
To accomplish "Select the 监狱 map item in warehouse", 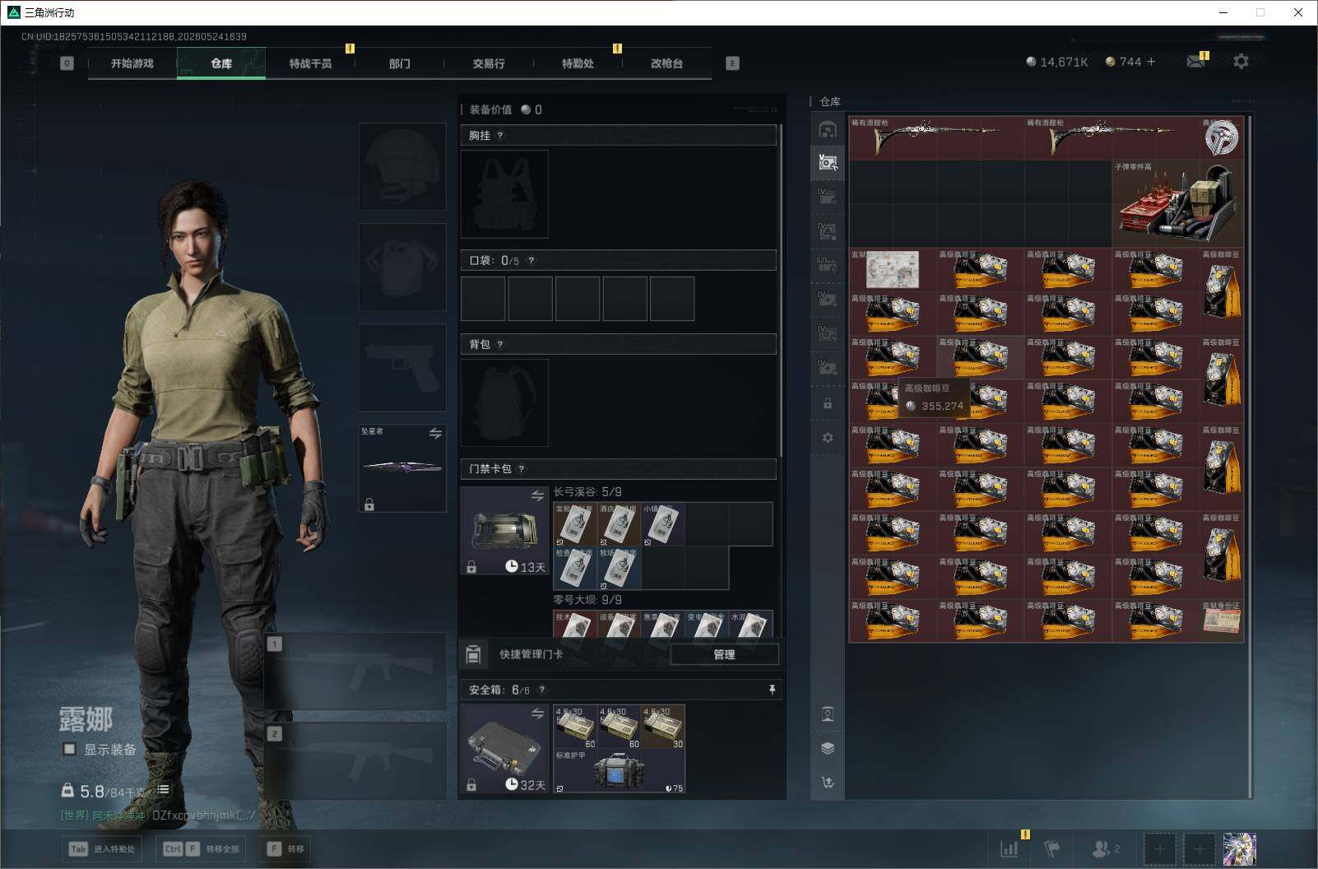I will 893,269.
